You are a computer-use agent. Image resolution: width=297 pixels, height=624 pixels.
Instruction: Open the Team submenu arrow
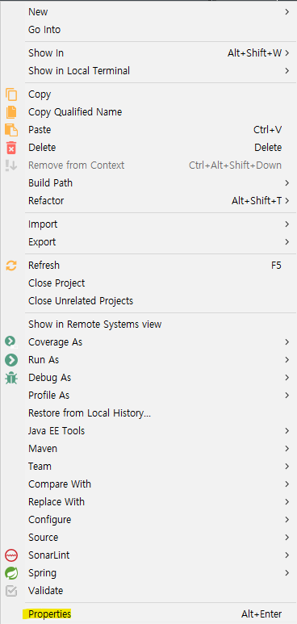coord(287,467)
